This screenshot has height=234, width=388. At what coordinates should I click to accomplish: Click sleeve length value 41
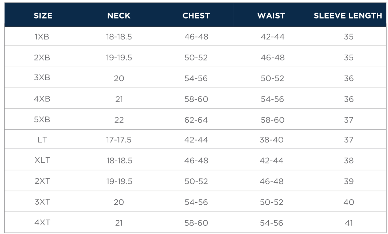tap(349, 223)
